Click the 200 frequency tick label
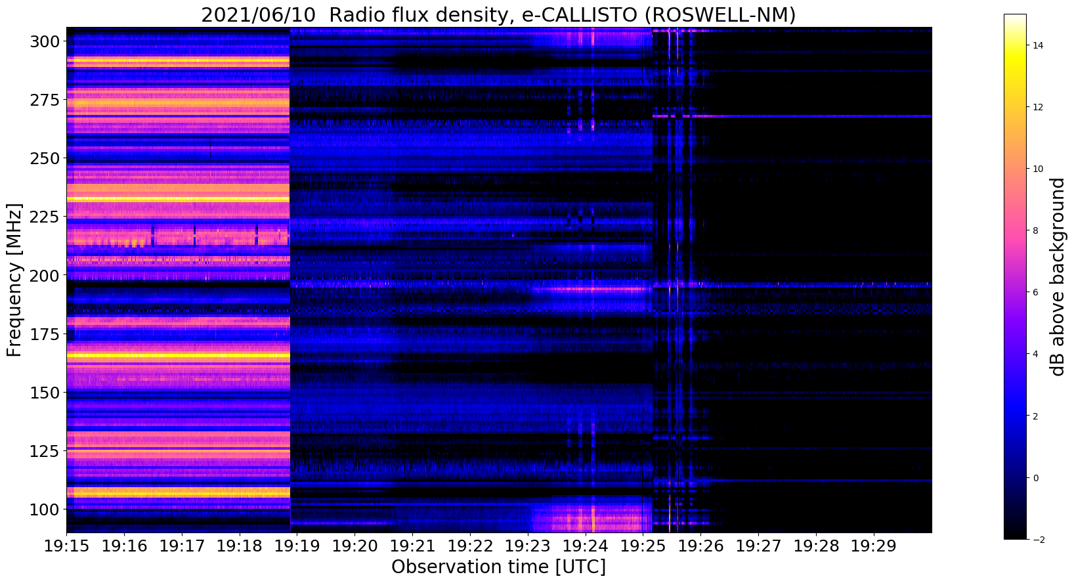This screenshot has height=583, width=1074. coord(44,275)
